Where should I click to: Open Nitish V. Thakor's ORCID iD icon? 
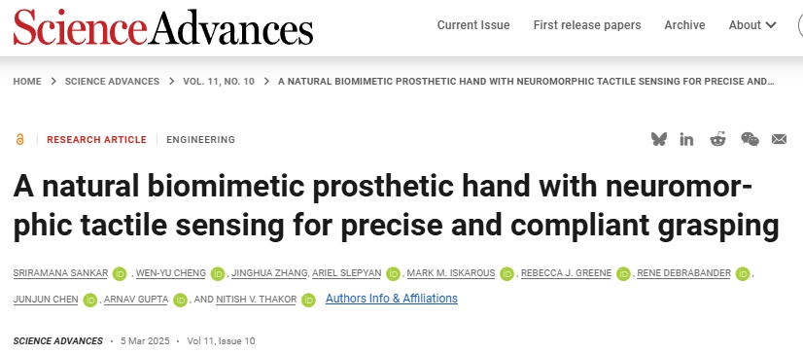308,300
